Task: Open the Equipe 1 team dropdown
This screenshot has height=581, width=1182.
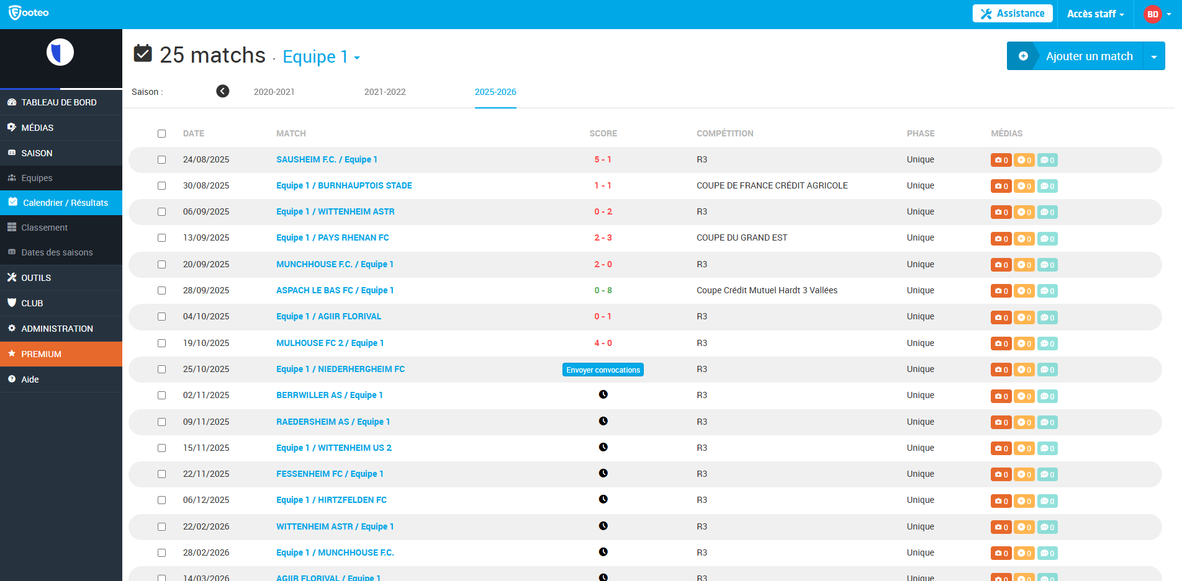Action: click(x=321, y=56)
